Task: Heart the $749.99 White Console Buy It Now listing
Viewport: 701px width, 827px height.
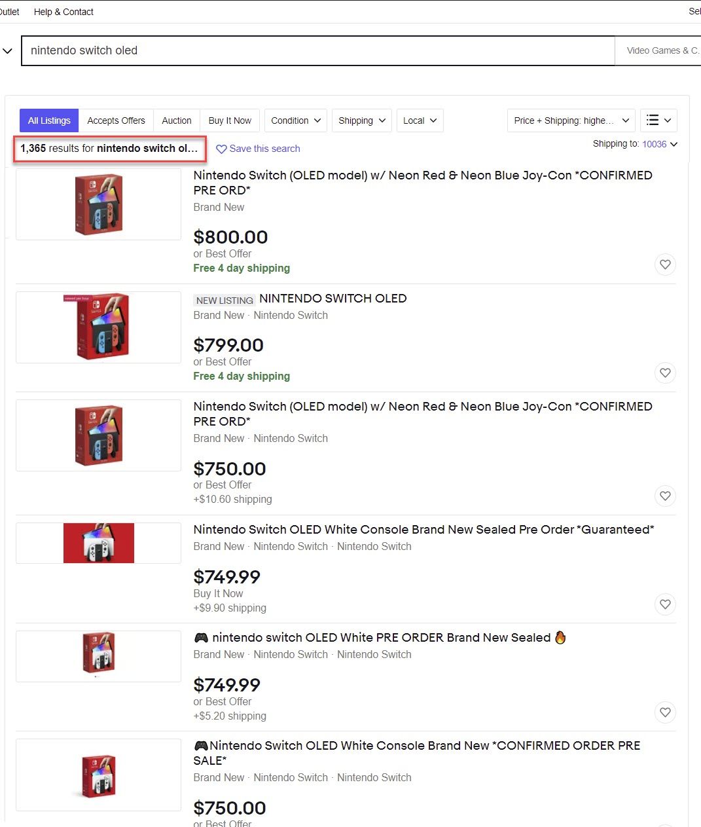Action: click(x=665, y=604)
